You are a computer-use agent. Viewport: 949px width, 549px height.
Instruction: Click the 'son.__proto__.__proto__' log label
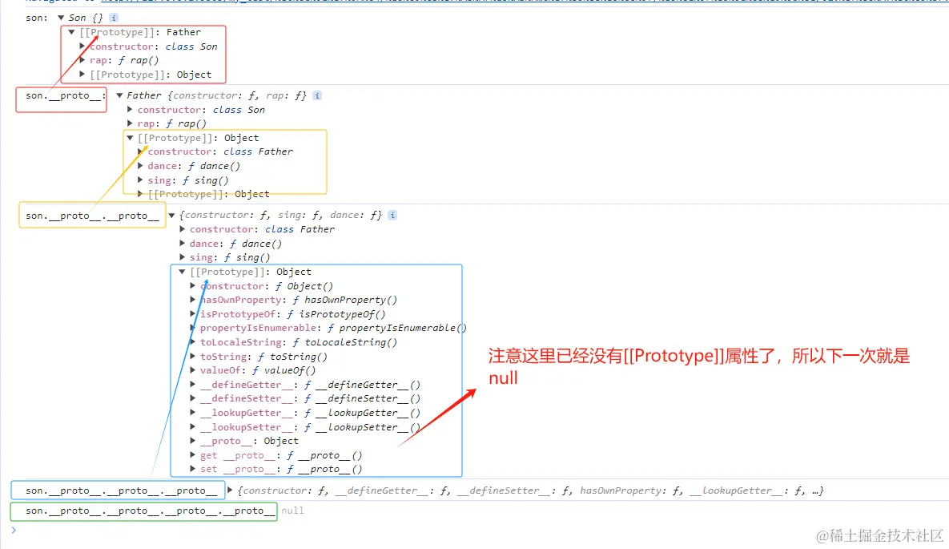(93, 216)
